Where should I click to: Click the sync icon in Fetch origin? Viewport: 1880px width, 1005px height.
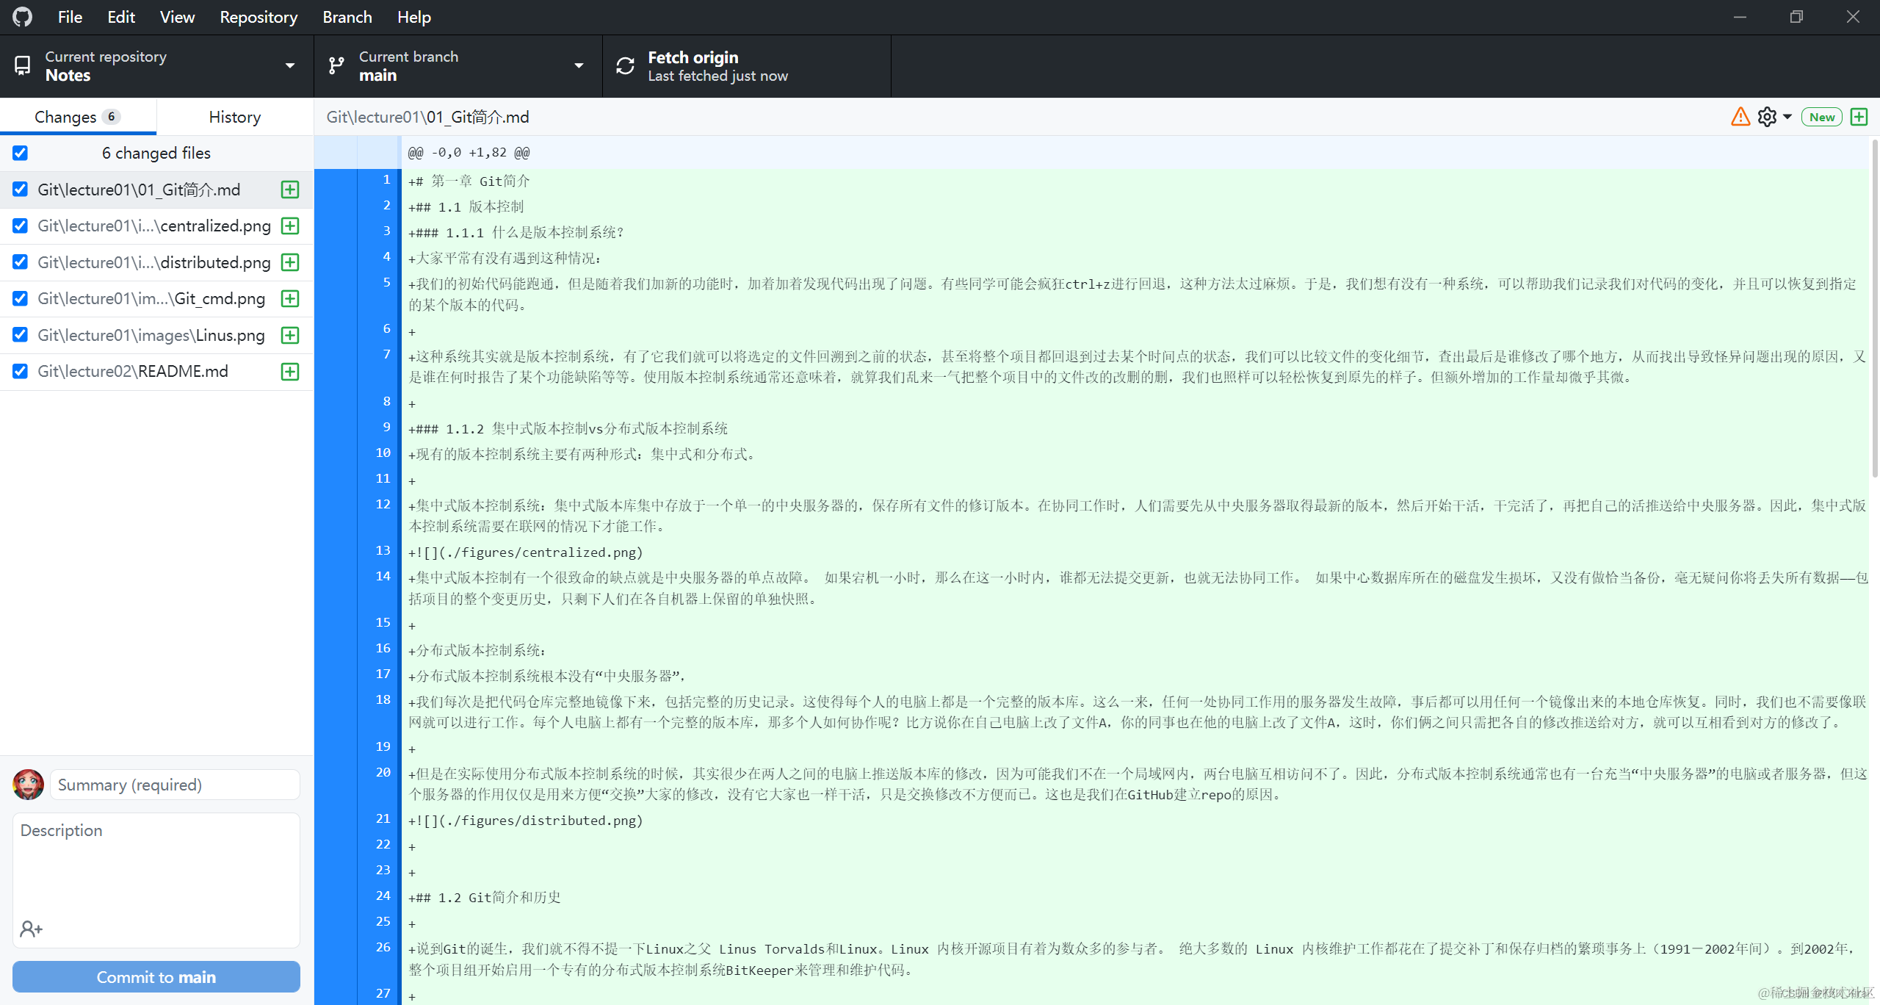625,65
